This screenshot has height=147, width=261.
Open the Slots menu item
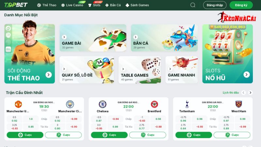[94, 5]
